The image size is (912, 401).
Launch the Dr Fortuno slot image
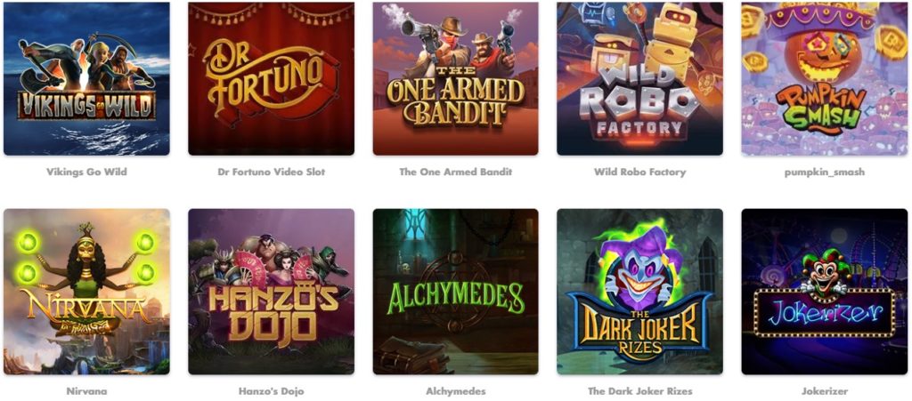click(x=271, y=79)
